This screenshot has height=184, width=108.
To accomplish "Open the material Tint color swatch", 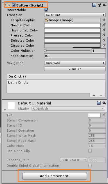I will (x=94, y=115).
